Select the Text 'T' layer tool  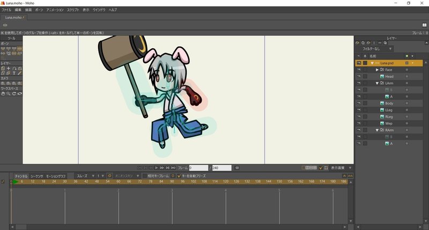coord(14,73)
